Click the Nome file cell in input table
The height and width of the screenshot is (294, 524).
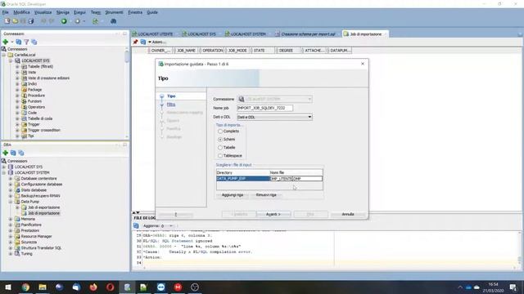pos(296,179)
